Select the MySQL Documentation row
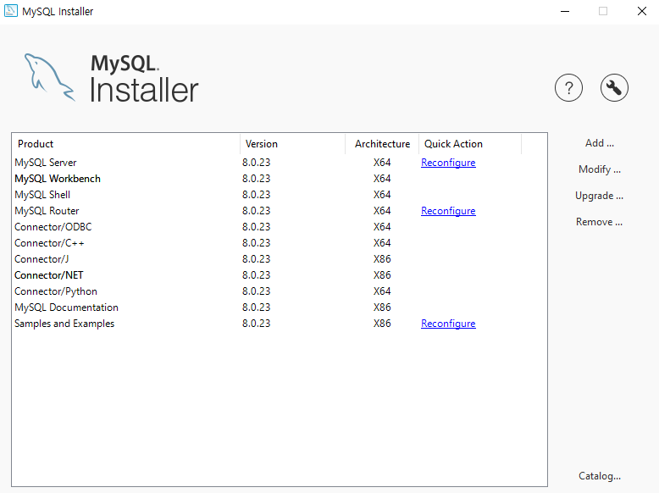Image resolution: width=659 pixels, height=493 pixels. click(x=280, y=307)
